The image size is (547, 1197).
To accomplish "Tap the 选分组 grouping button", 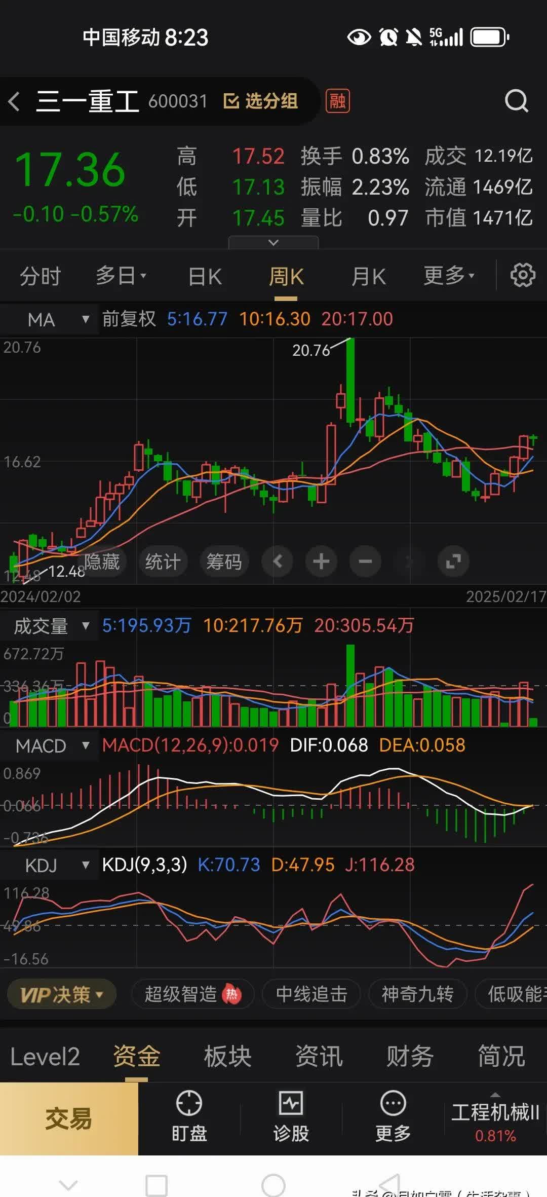I will point(260,101).
